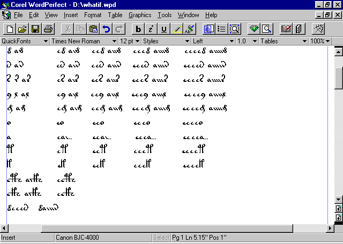
Task: Click the Spell Check book icon
Action: pyautogui.click(x=286, y=29)
